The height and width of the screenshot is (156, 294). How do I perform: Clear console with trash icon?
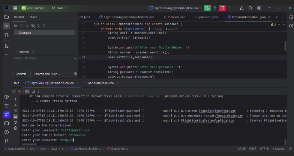coord(15,128)
